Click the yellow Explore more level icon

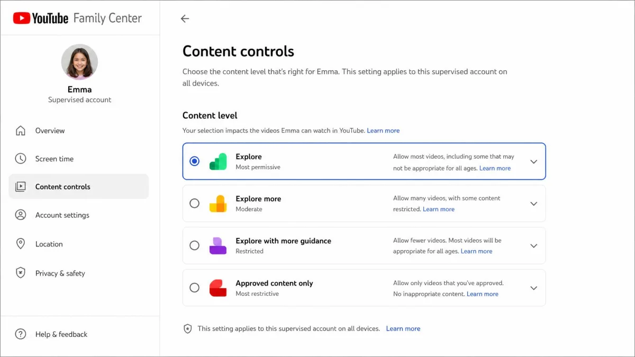click(x=218, y=204)
